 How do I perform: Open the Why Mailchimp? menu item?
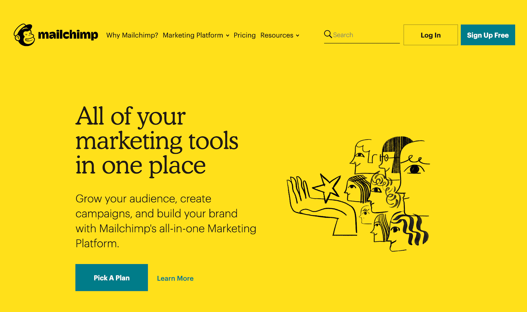tap(132, 35)
